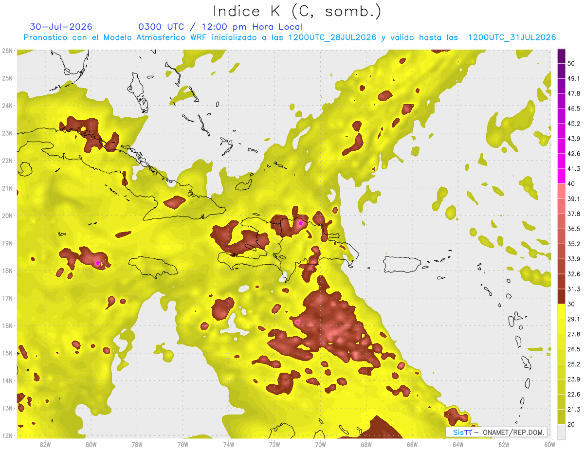584x451 pixels.
Task: Click the colorbar value "20"
Action: click(x=571, y=424)
